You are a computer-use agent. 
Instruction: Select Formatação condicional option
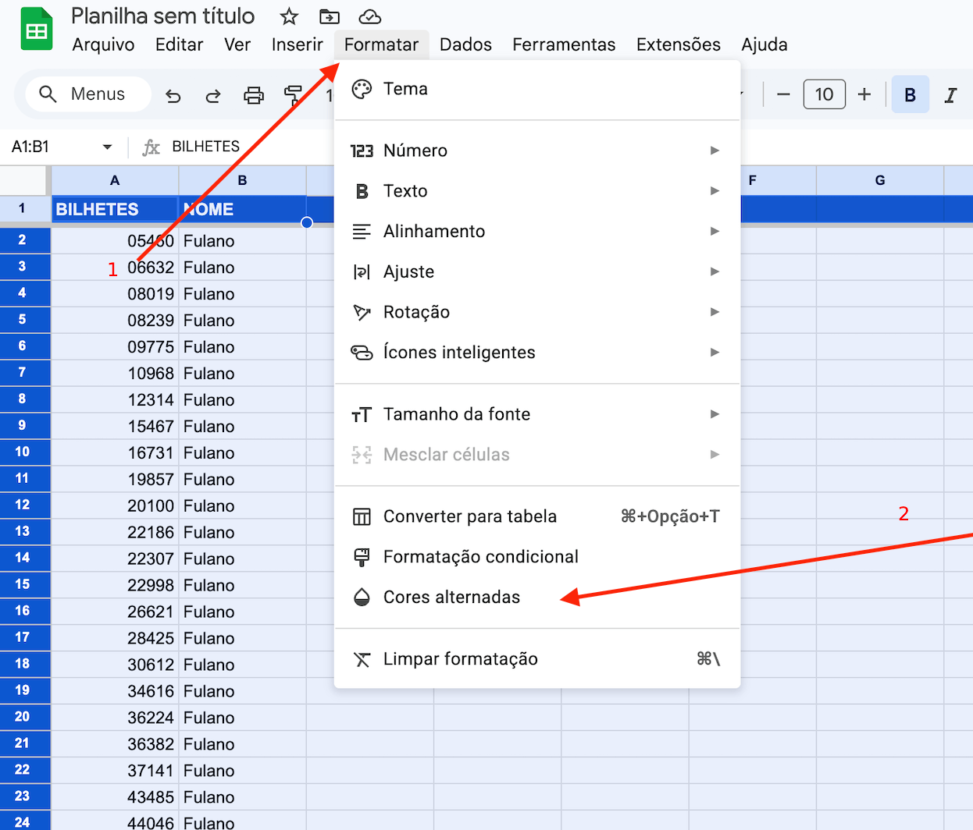(480, 557)
